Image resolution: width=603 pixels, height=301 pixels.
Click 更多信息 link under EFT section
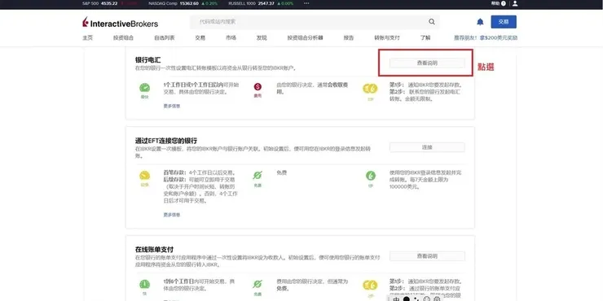pyautogui.click(x=171, y=215)
